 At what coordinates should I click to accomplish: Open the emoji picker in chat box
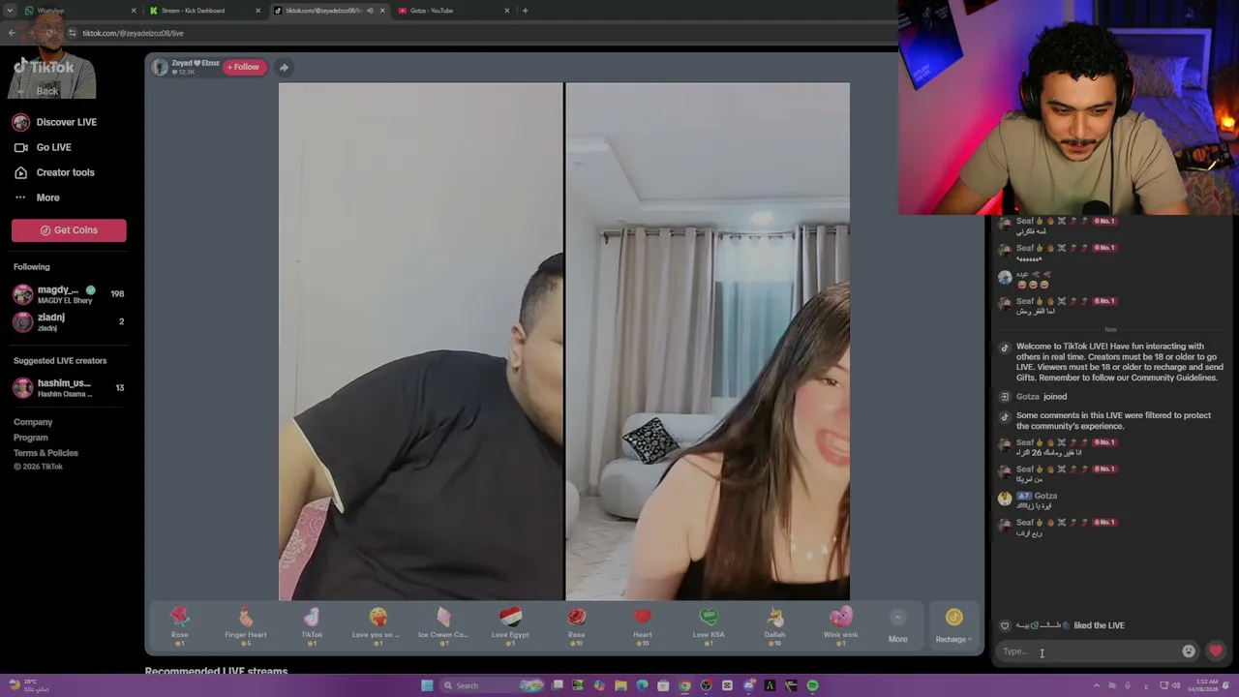pos(1189,652)
